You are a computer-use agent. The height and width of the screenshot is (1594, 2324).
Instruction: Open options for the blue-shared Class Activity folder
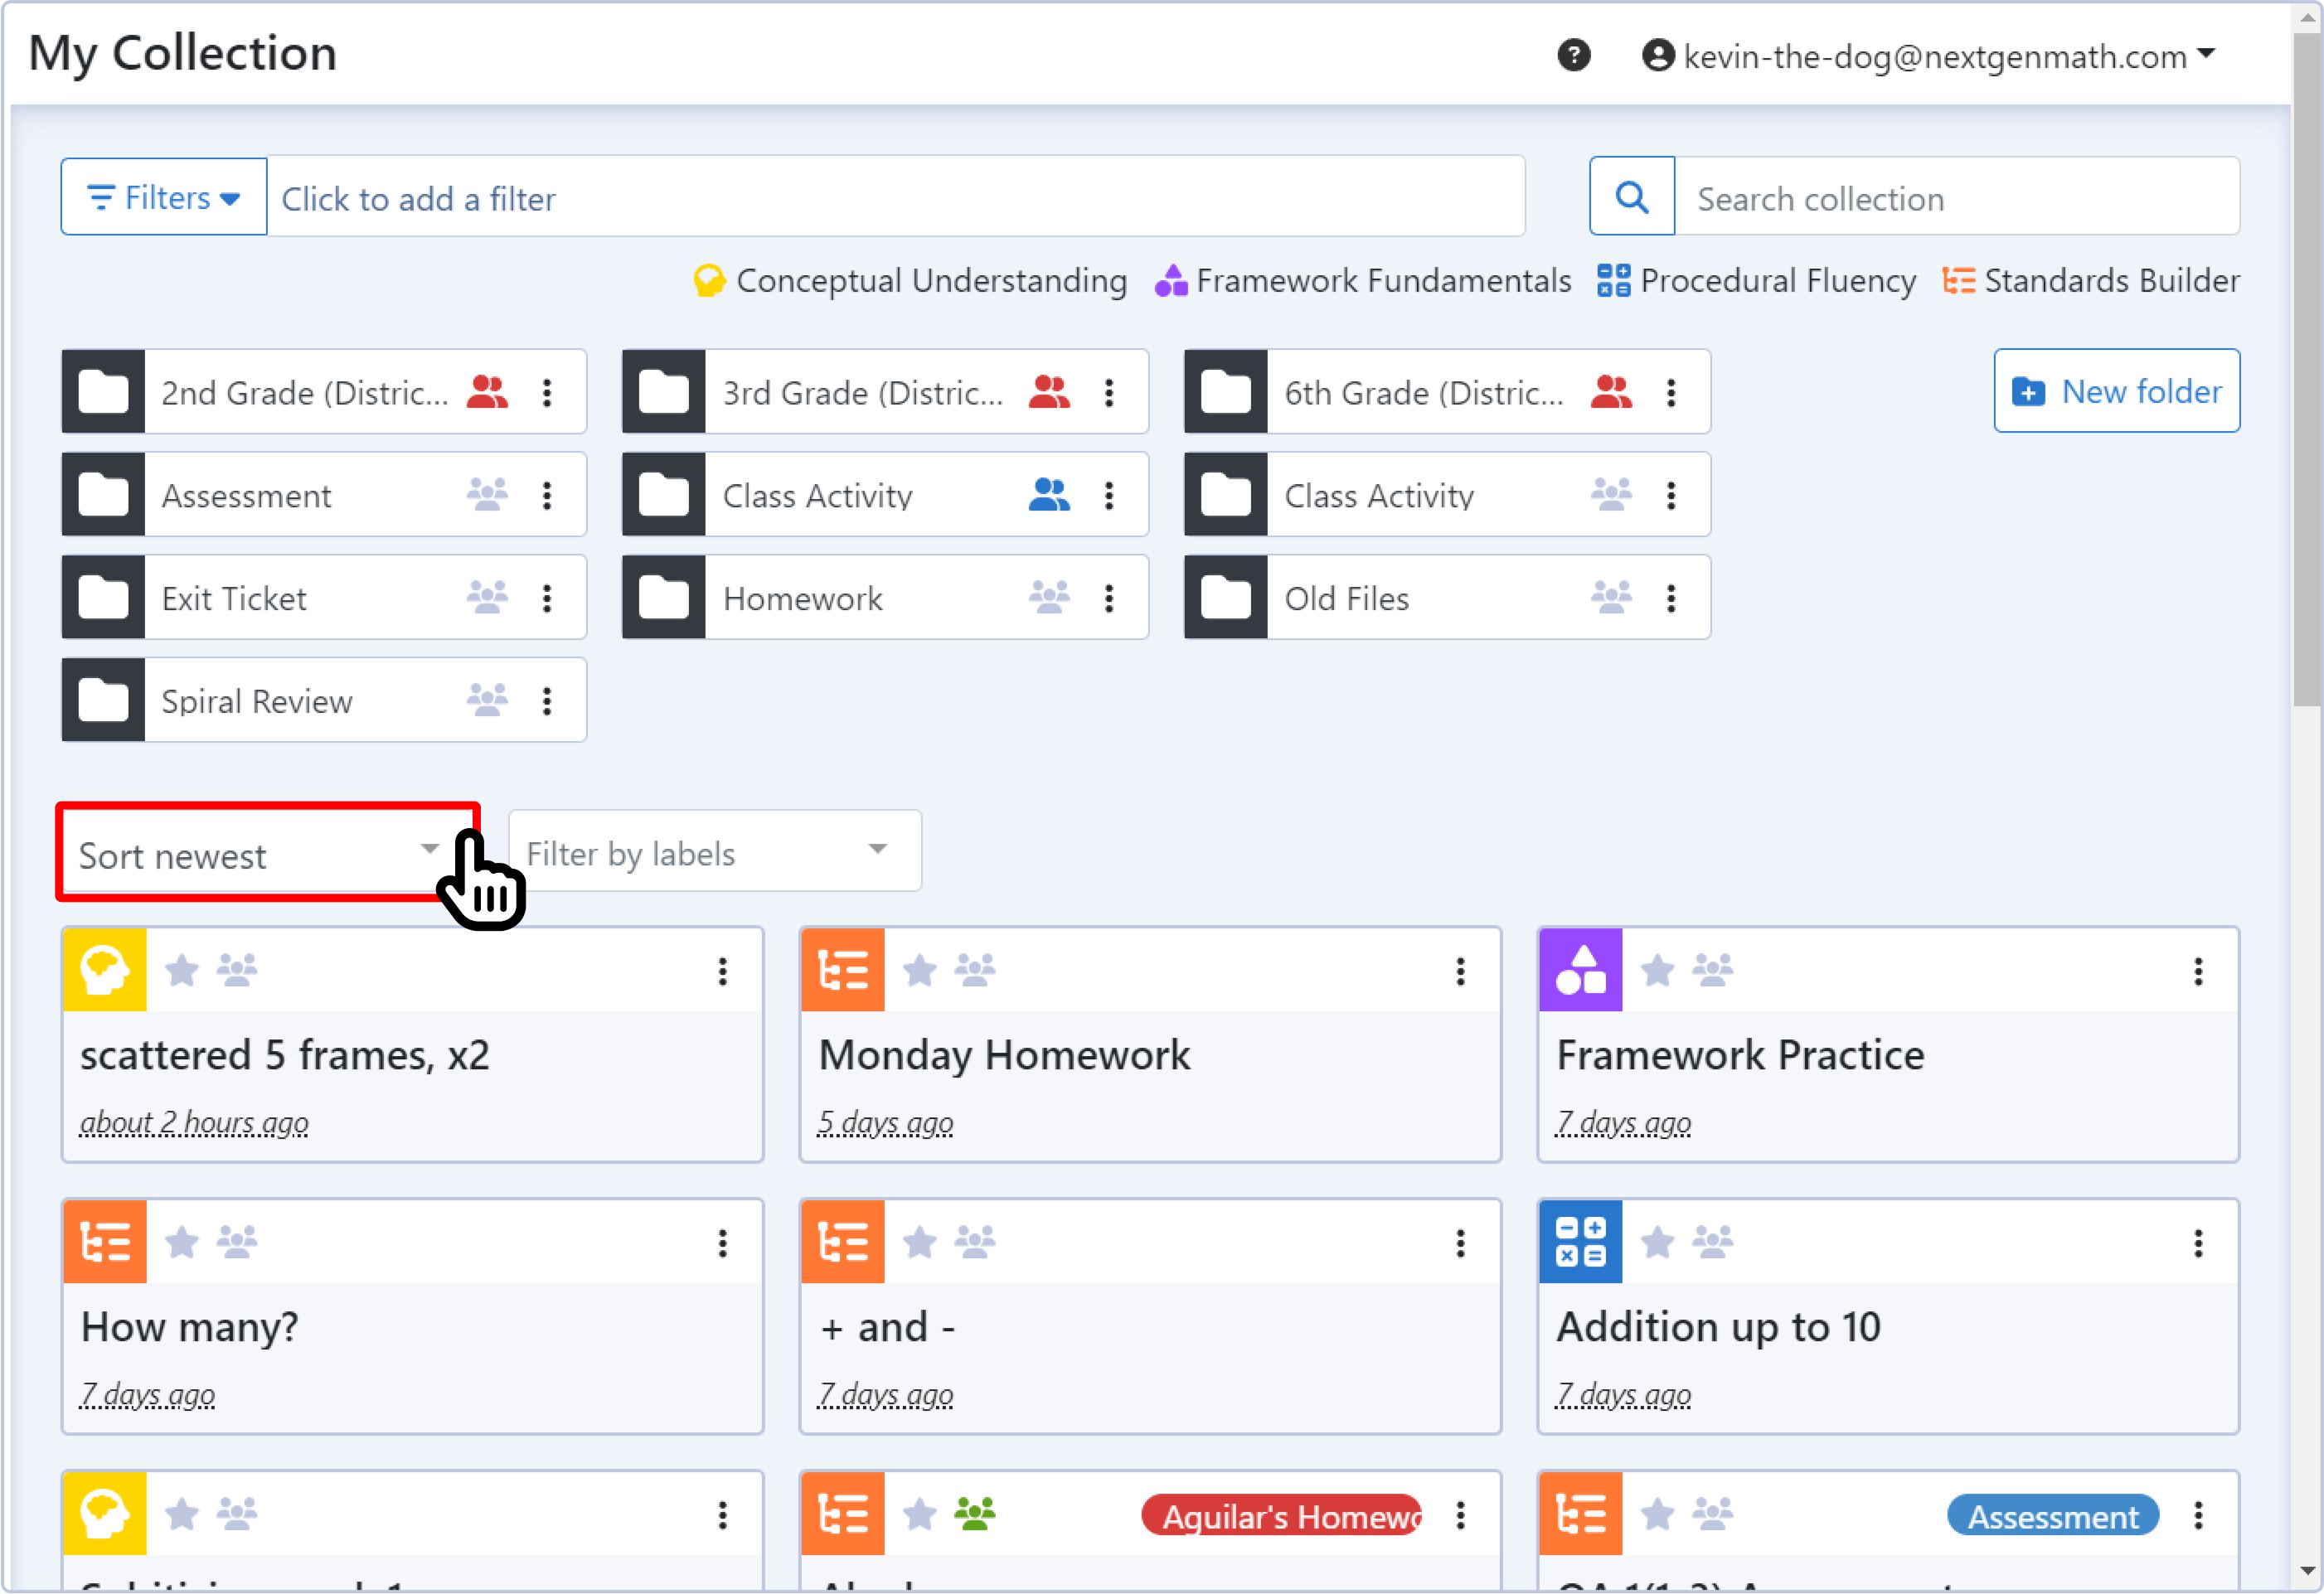coord(1109,496)
